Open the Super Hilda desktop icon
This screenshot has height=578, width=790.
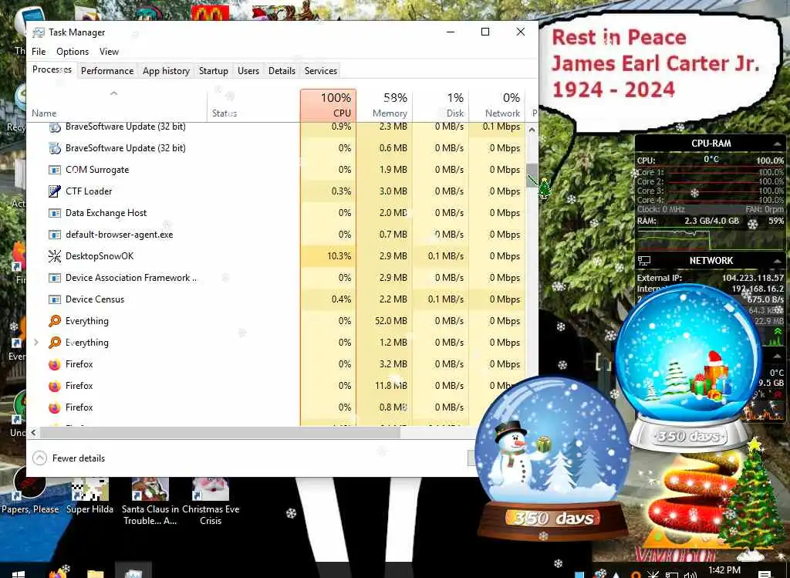pos(89,496)
